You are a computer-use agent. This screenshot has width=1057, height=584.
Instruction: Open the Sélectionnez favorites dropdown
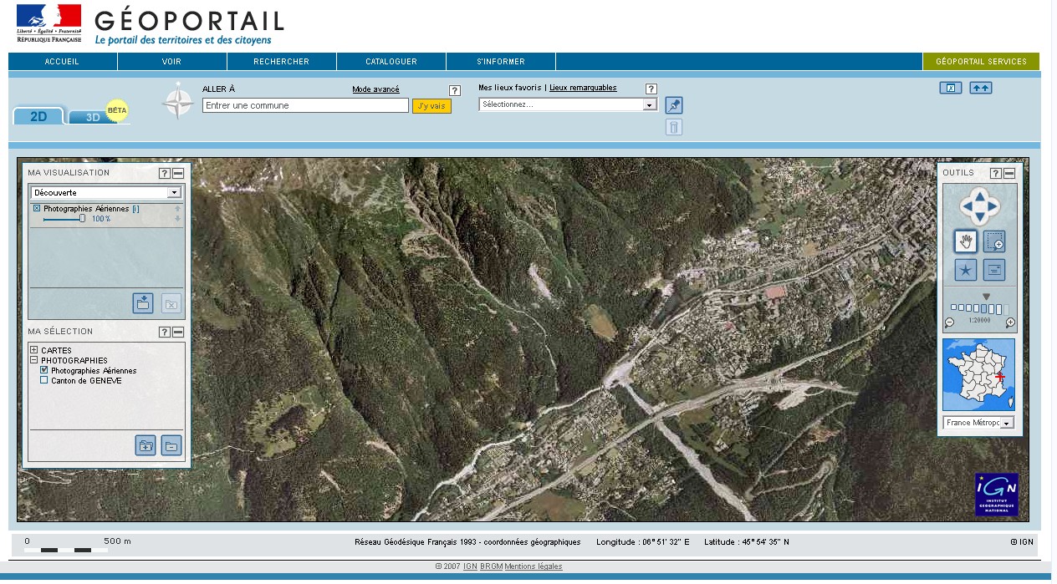[x=568, y=104]
